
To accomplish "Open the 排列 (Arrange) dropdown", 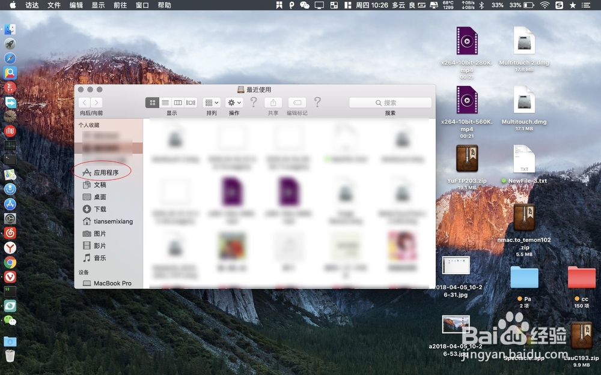I will (x=212, y=102).
